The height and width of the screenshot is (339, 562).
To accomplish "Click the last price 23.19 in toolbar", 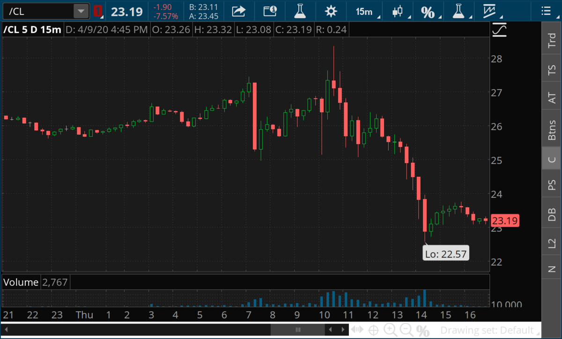I will (126, 12).
